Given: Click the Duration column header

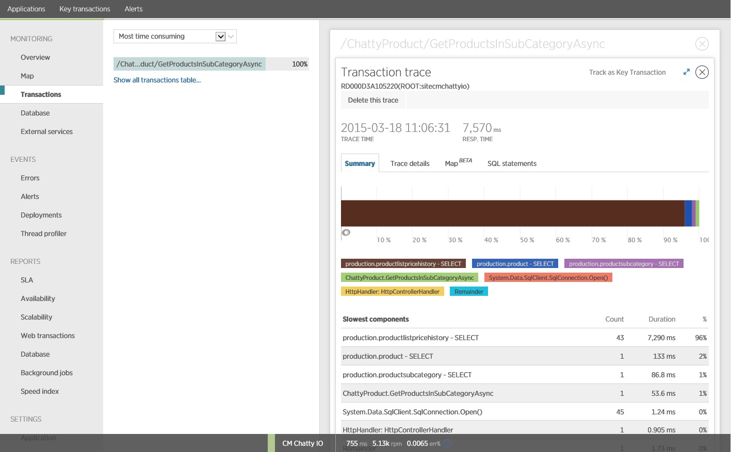Looking at the screenshot, I should point(662,319).
